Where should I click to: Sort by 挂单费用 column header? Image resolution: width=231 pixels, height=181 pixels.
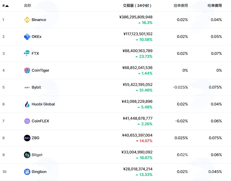(x=180, y=6)
